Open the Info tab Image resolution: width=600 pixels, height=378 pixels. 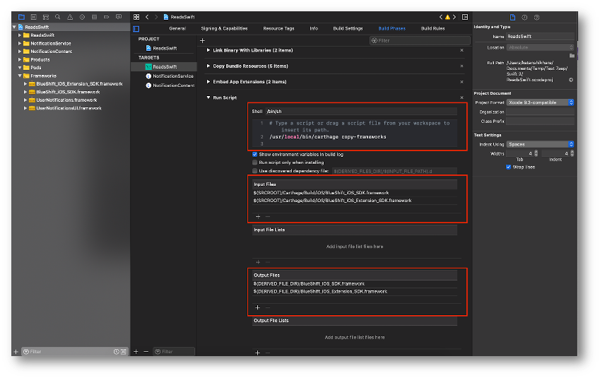point(314,28)
